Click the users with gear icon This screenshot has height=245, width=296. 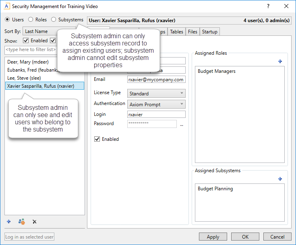21,222
